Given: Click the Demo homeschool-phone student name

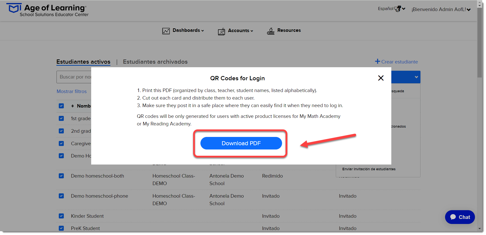Looking at the screenshot, I should click(99, 196).
